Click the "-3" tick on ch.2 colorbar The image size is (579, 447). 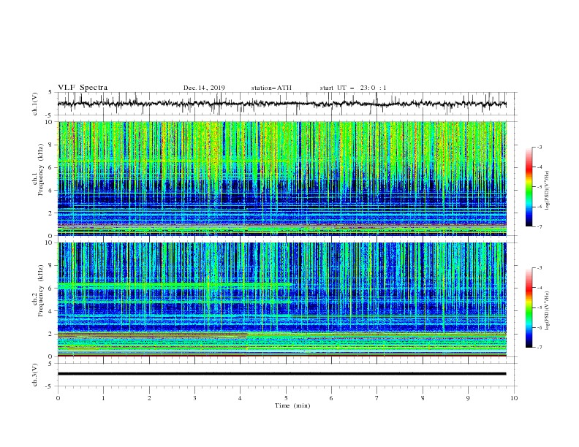pos(539,268)
